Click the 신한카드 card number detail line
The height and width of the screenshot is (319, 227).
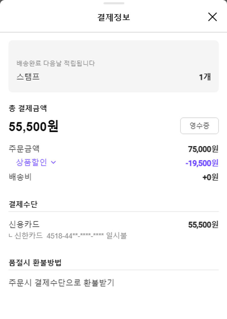coord(68,236)
